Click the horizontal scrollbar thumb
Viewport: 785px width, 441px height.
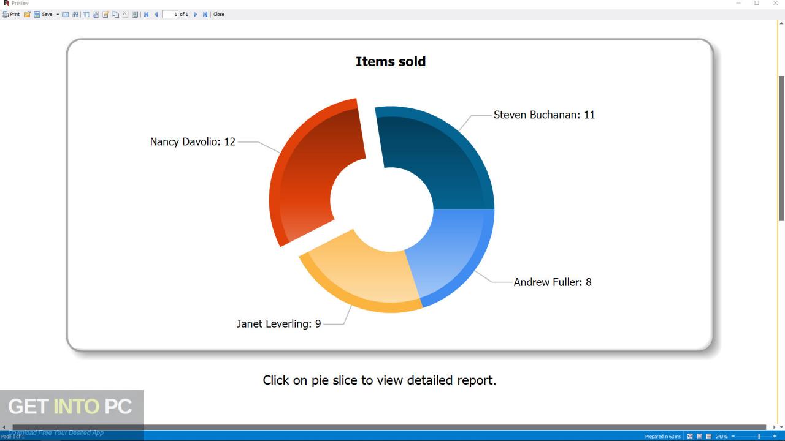tap(389, 427)
